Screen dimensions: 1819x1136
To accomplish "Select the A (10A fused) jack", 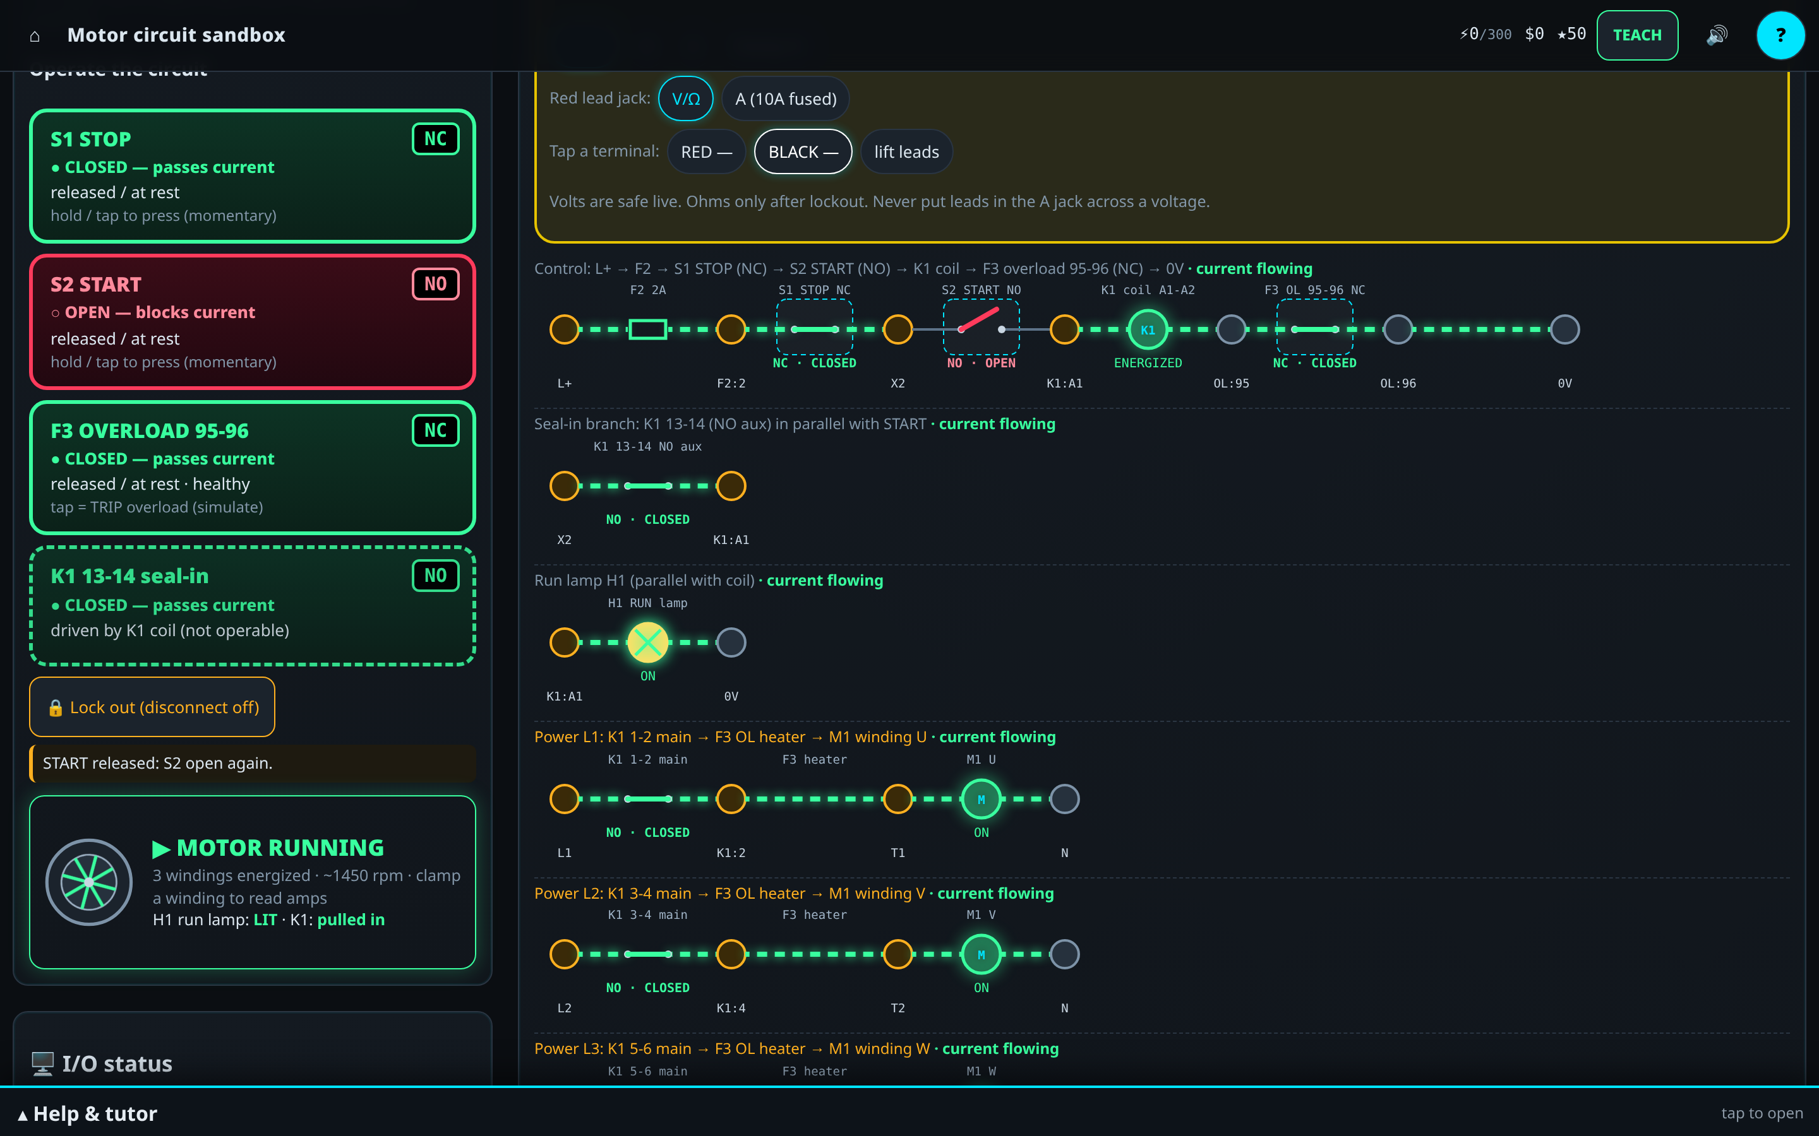I will tap(786, 98).
